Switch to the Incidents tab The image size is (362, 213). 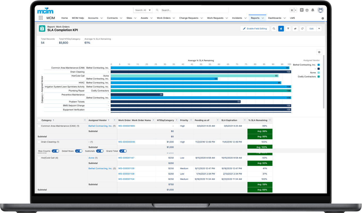[237, 18]
